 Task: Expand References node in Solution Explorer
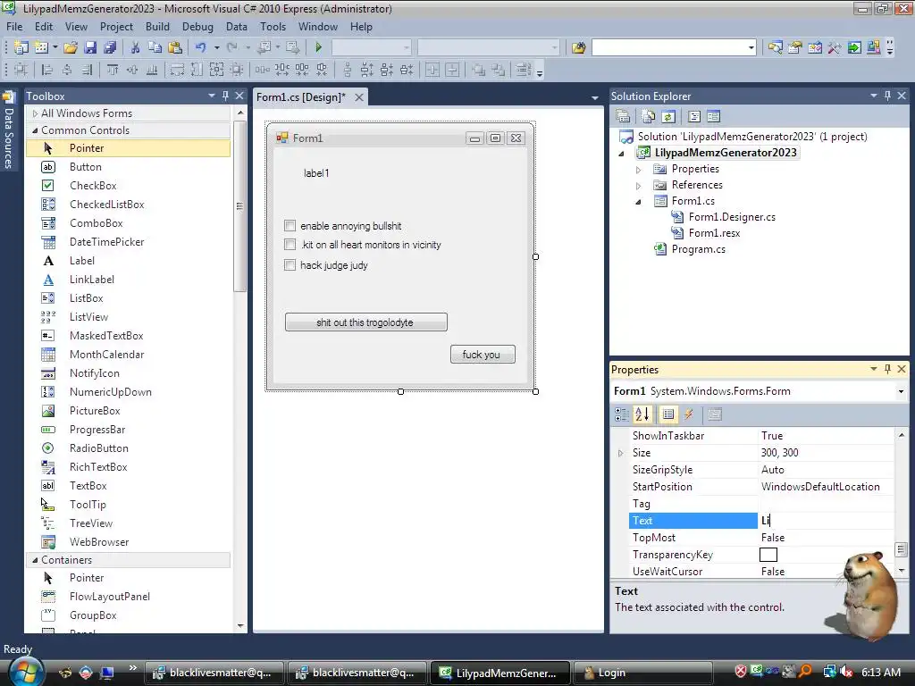[x=638, y=186]
